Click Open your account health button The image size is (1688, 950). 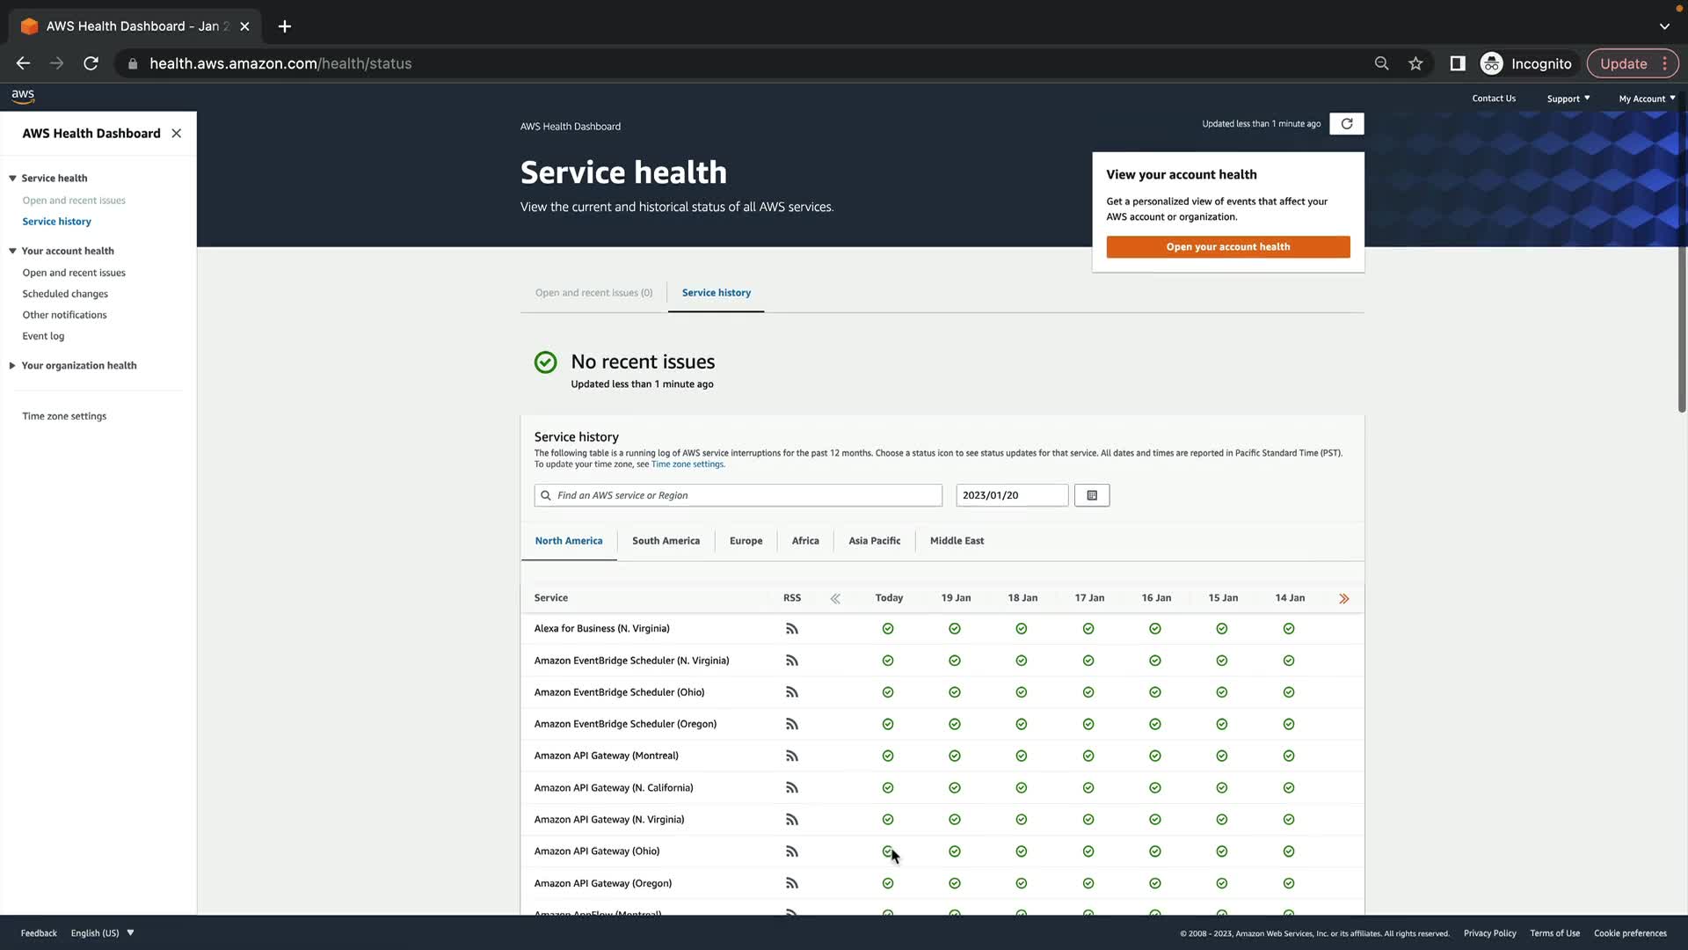coord(1227,247)
